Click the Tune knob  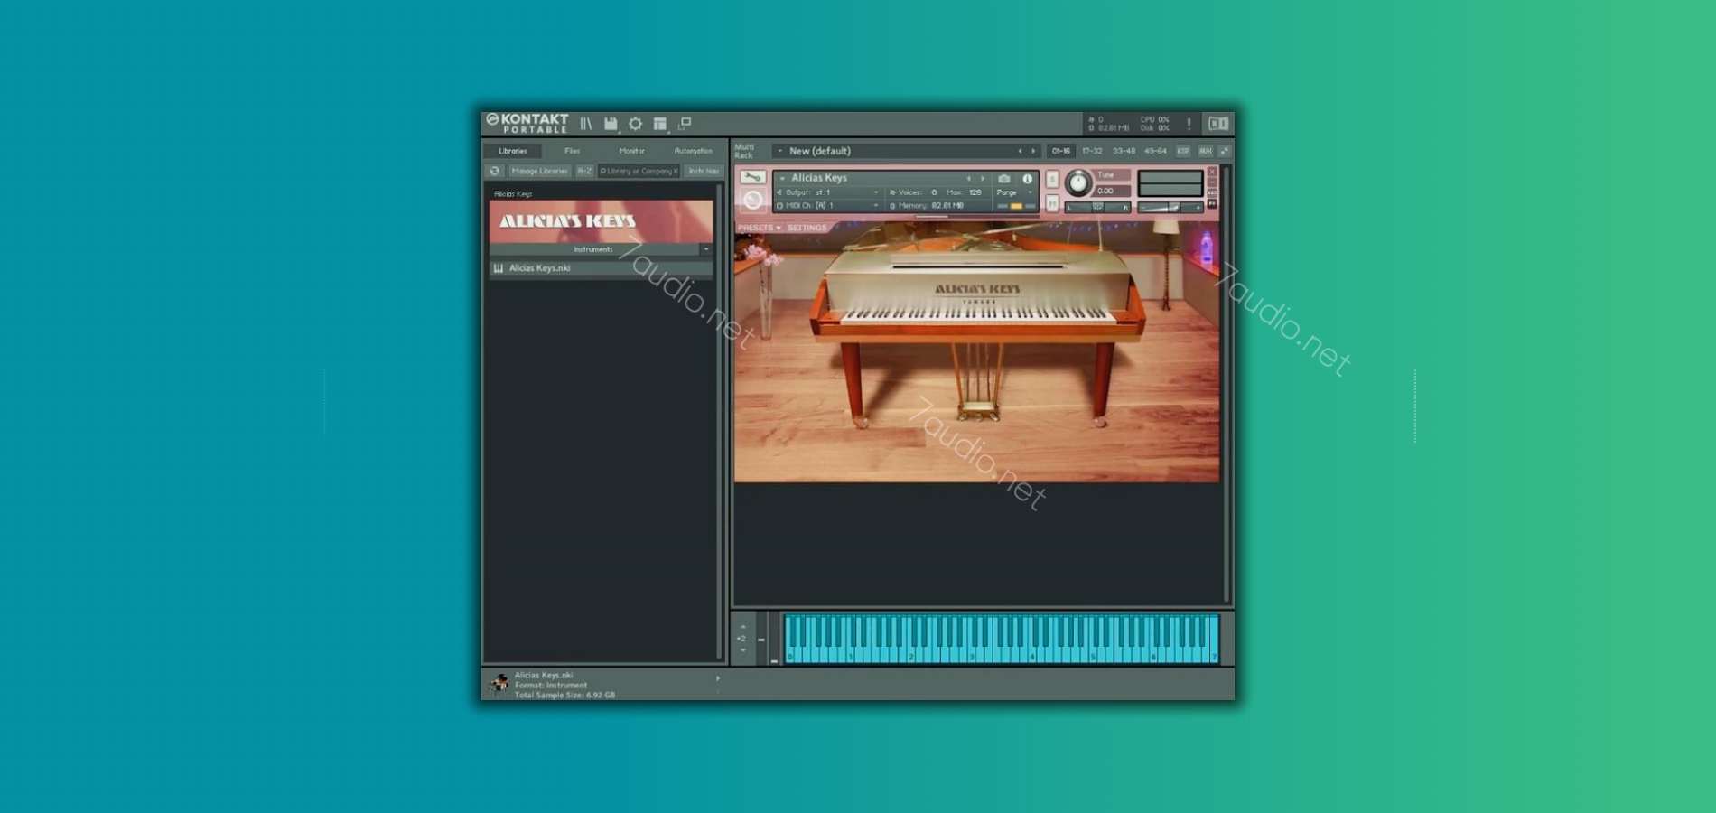pyautogui.click(x=1078, y=182)
